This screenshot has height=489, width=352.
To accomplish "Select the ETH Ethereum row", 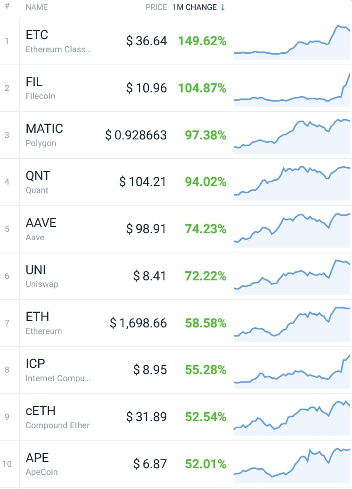I will (176, 323).
